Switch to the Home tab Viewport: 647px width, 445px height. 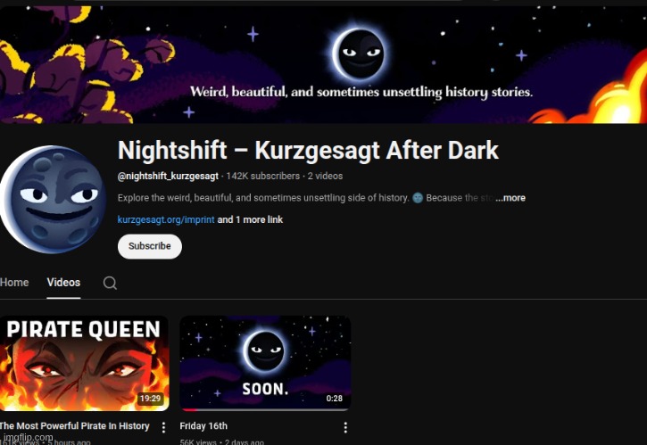point(14,283)
